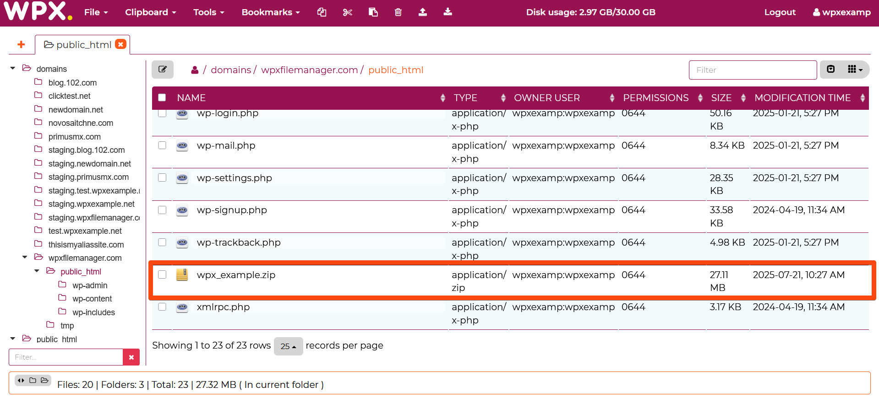Click the home user icon in breadcrumb
879x398 pixels.
[195, 70]
